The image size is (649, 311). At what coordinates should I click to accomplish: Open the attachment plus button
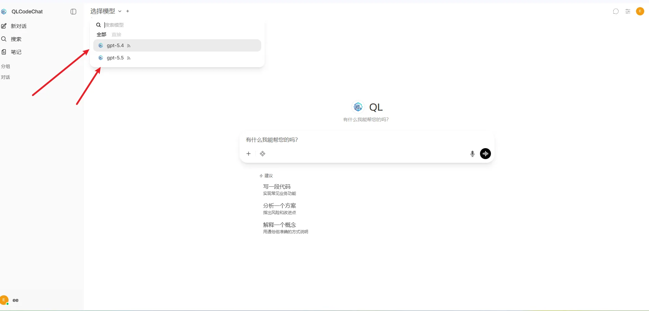tap(249, 154)
